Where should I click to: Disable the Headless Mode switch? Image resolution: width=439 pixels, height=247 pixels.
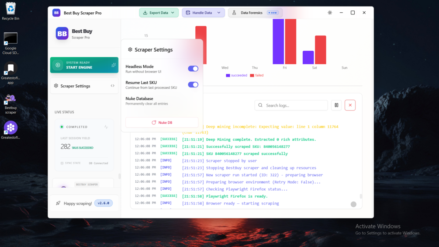click(193, 69)
